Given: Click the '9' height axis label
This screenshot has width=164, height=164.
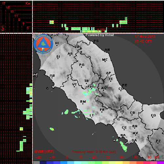Looking at the screenshot, I should tap(19, 20).
